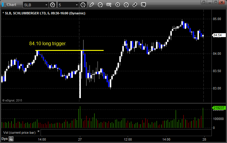Close the chart window
The image size is (227, 143).
point(222,2)
